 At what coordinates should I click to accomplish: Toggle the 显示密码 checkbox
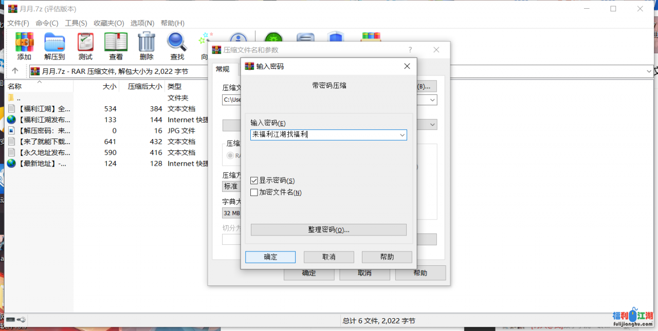tap(254, 181)
